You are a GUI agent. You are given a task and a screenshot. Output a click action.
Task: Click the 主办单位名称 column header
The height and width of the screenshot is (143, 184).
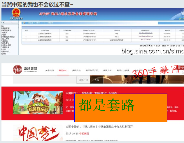[x=45, y=30]
